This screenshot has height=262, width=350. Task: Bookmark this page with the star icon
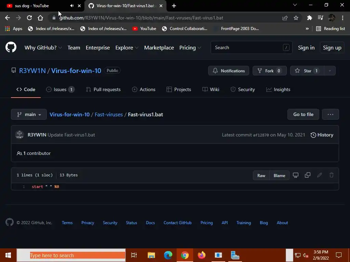[296, 18]
